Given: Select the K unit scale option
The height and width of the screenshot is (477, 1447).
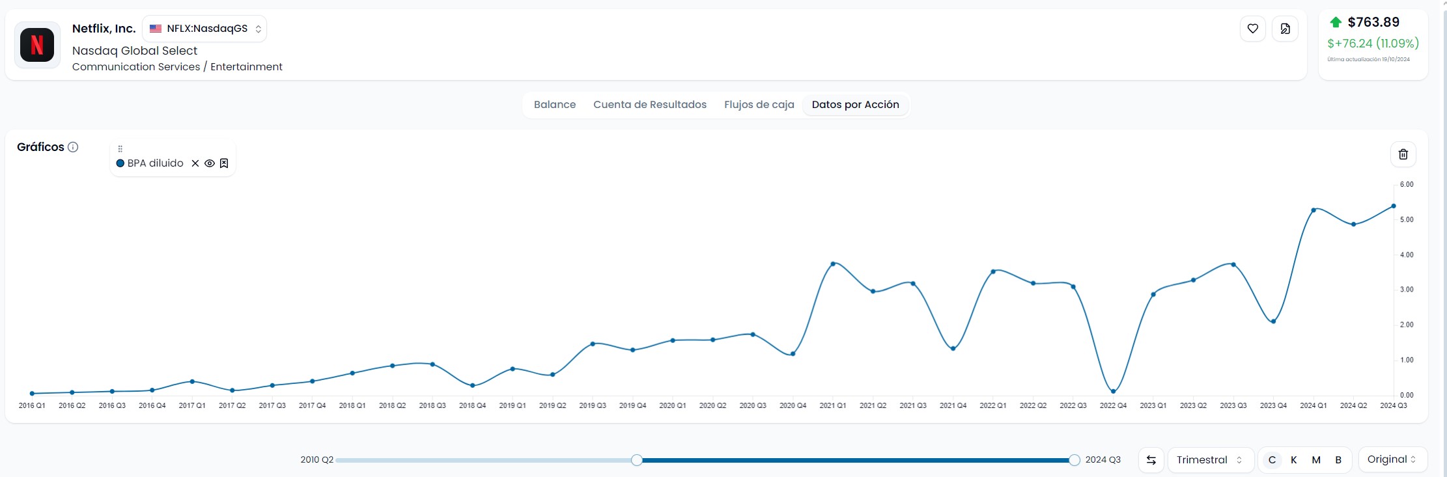Looking at the screenshot, I should coord(1293,460).
